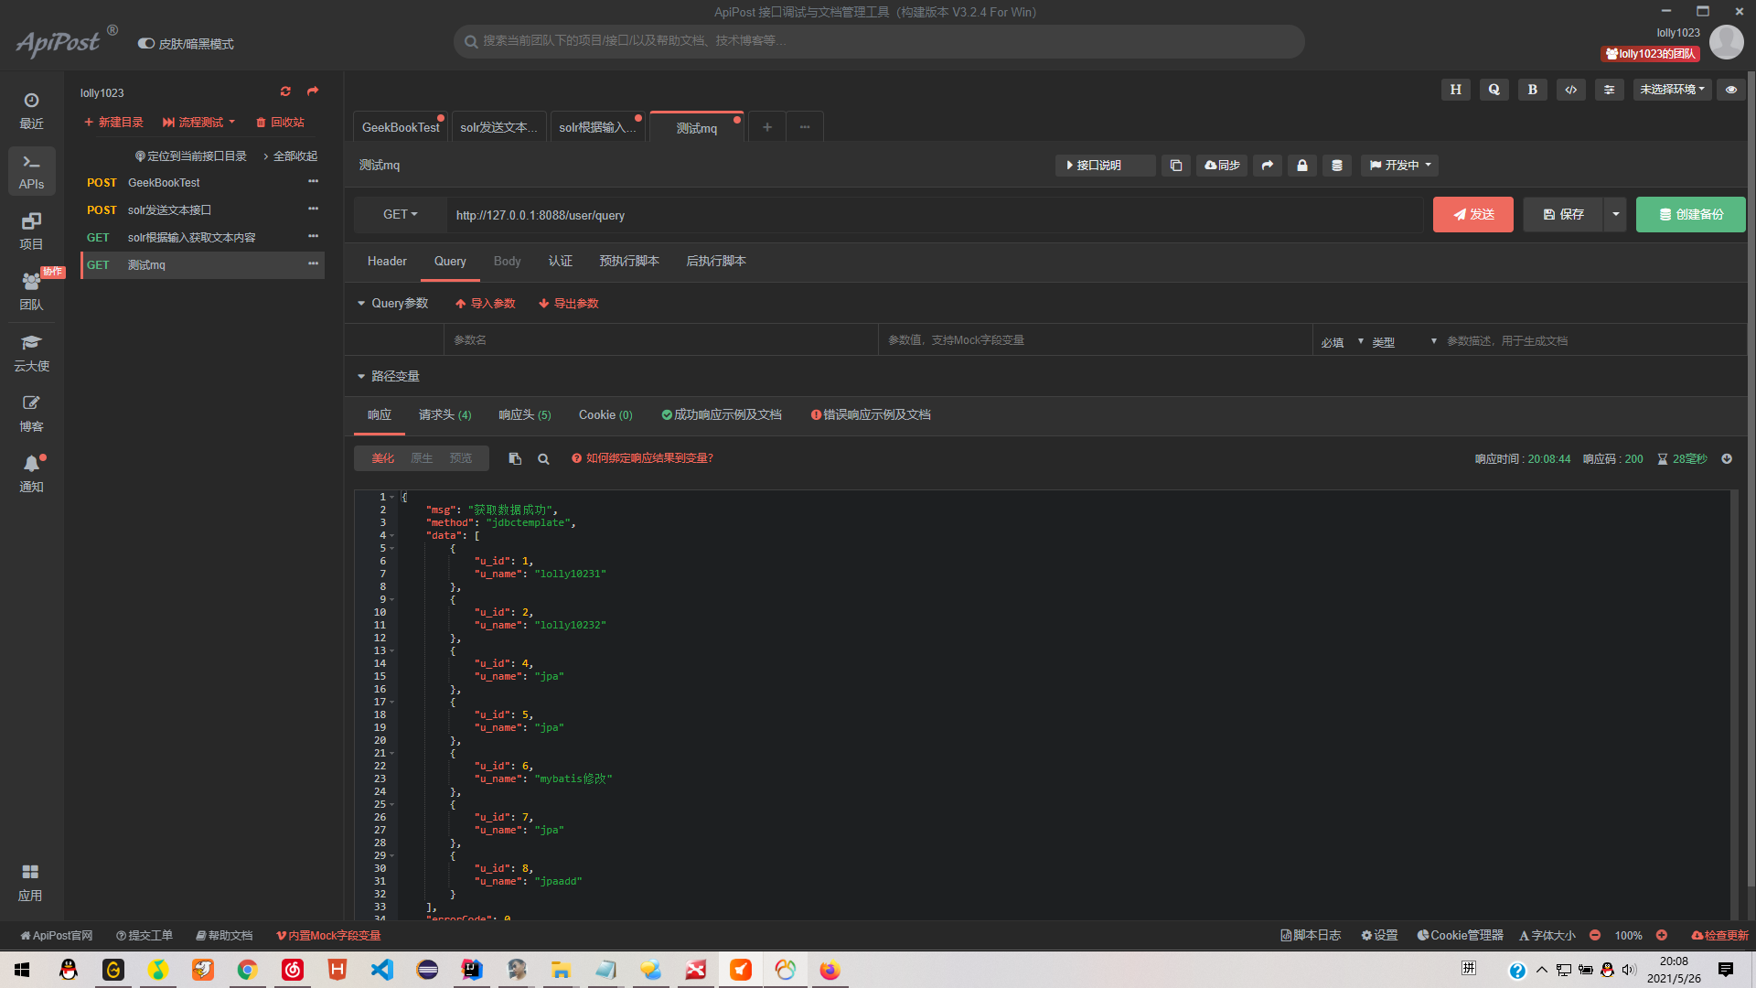This screenshot has width=1756, height=988.
Task: Open the 必填 required dropdown
Action: tap(1342, 341)
